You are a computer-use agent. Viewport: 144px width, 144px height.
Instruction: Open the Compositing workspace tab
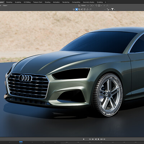pyautogui.click(x=76, y=2)
